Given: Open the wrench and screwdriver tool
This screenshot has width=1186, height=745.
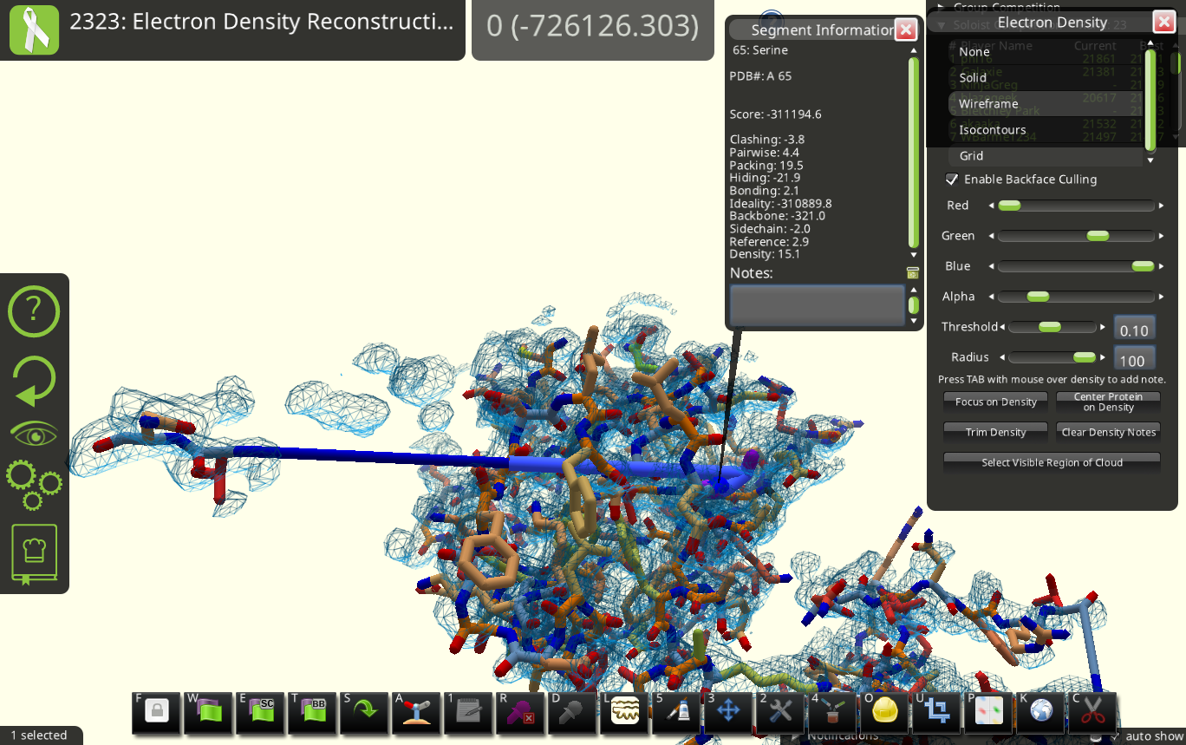Looking at the screenshot, I should (780, 712).
